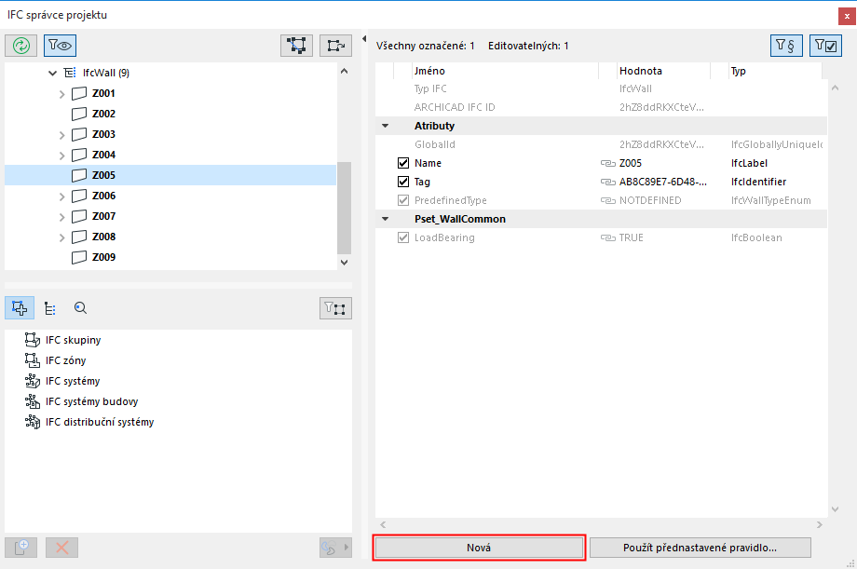Click the IFC zóny icon
Image resolution: width=857 pixels, height=569 pixels.
coord(33,360)
